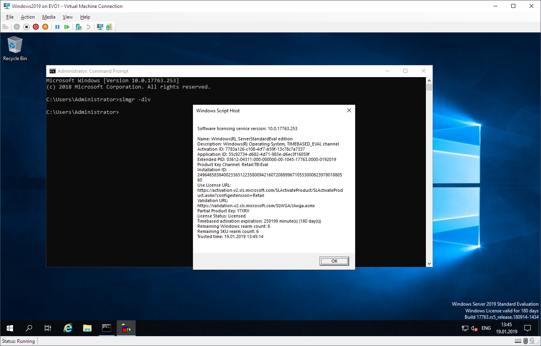Open File Explorer from the taskbar

87,328
